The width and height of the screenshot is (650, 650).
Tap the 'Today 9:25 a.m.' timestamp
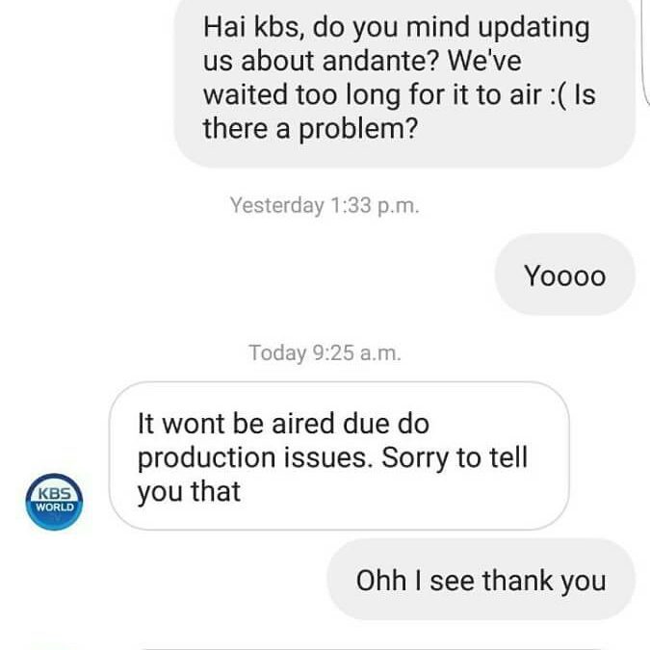(x=325, y=352)
